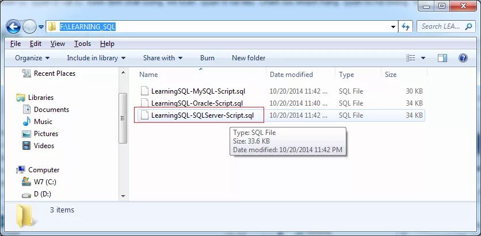481x236 pixels.
Task: Open the Include in library dropdown
Action: point(96,58)
